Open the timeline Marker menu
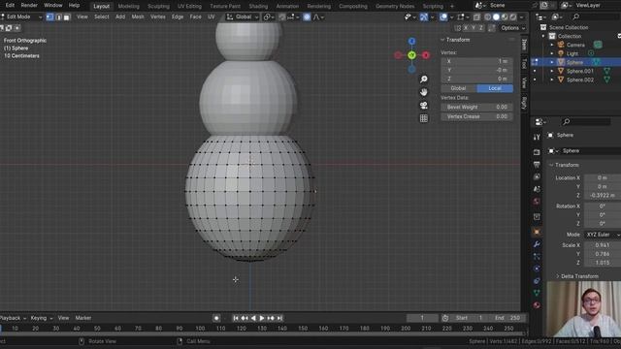Image resolution: width=621 pixels, height=349 pixels. (83, 318)
